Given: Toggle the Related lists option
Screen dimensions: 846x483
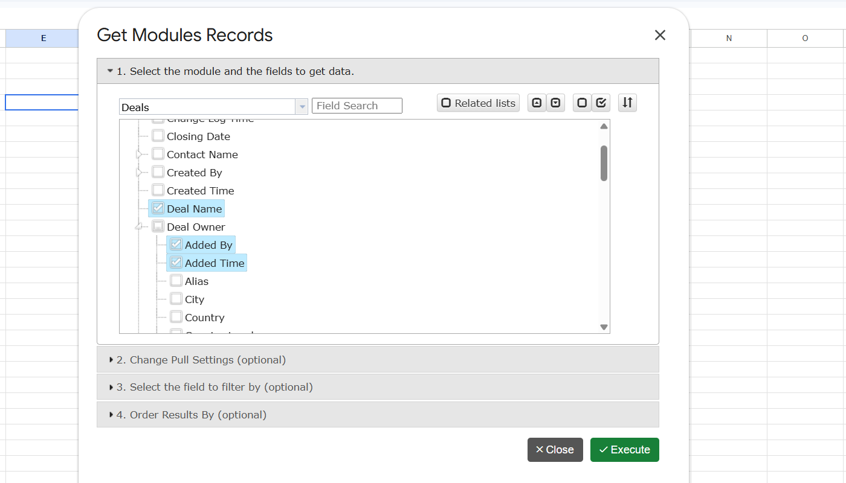Looking at the screenshot, I should pyautogui.click(x=478, y=103).
